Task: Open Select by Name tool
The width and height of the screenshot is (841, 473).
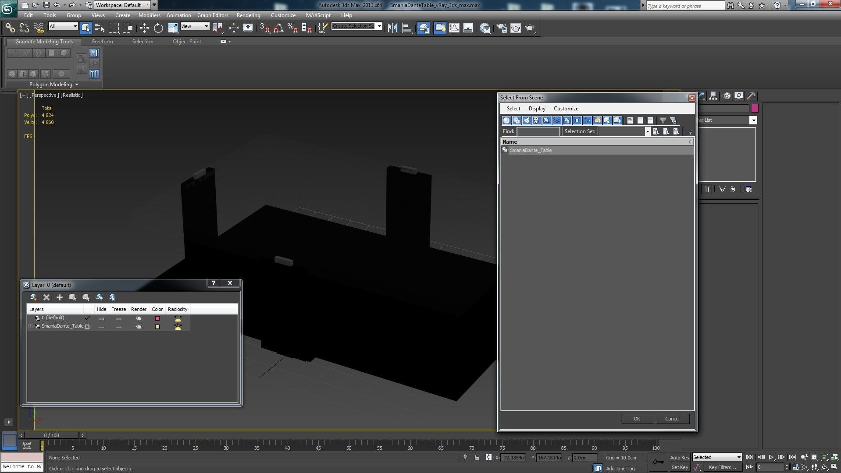Action: (100, 28)
